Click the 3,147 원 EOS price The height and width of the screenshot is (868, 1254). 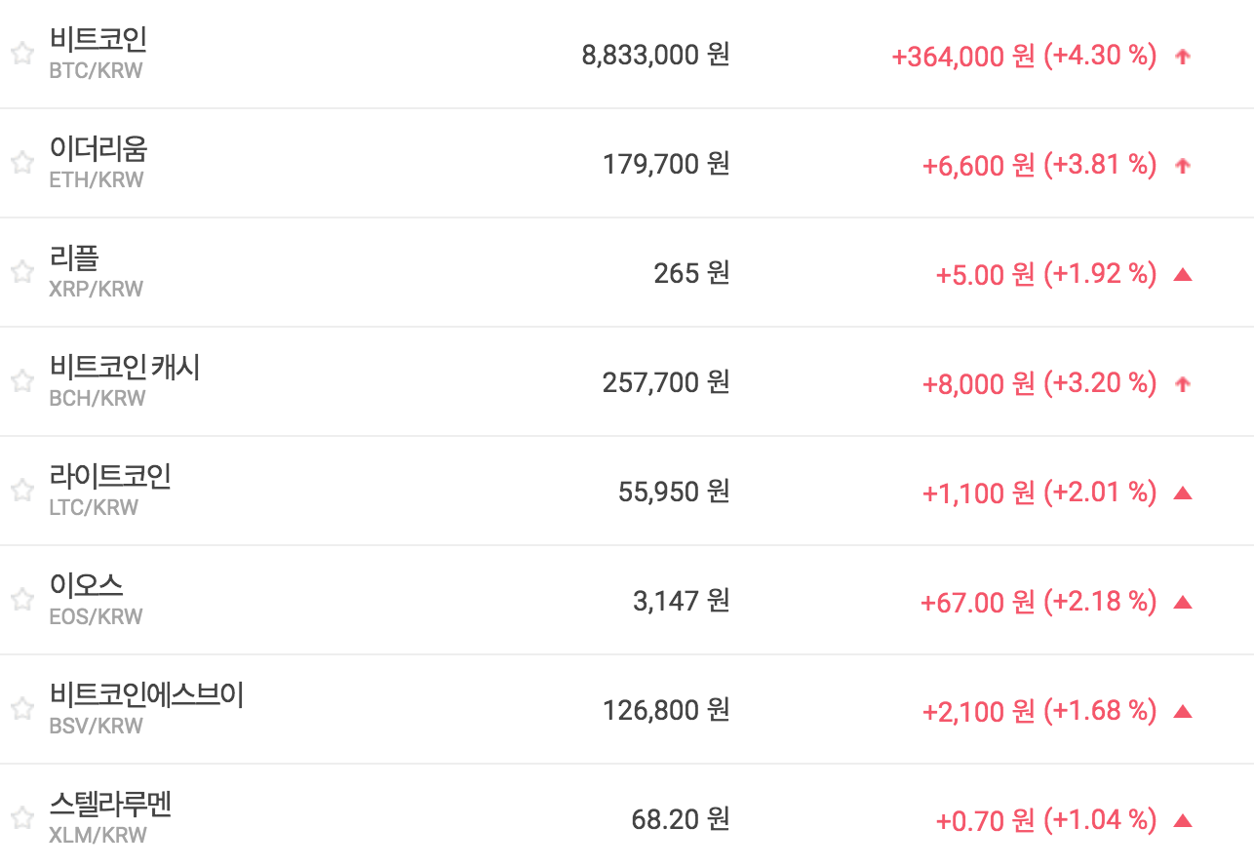681,601
